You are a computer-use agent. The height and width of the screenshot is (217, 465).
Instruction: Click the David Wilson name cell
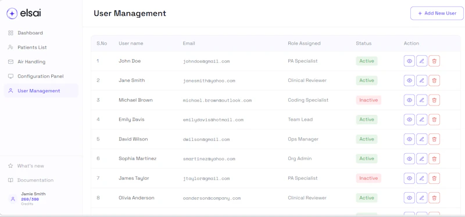tap(133, 139)
